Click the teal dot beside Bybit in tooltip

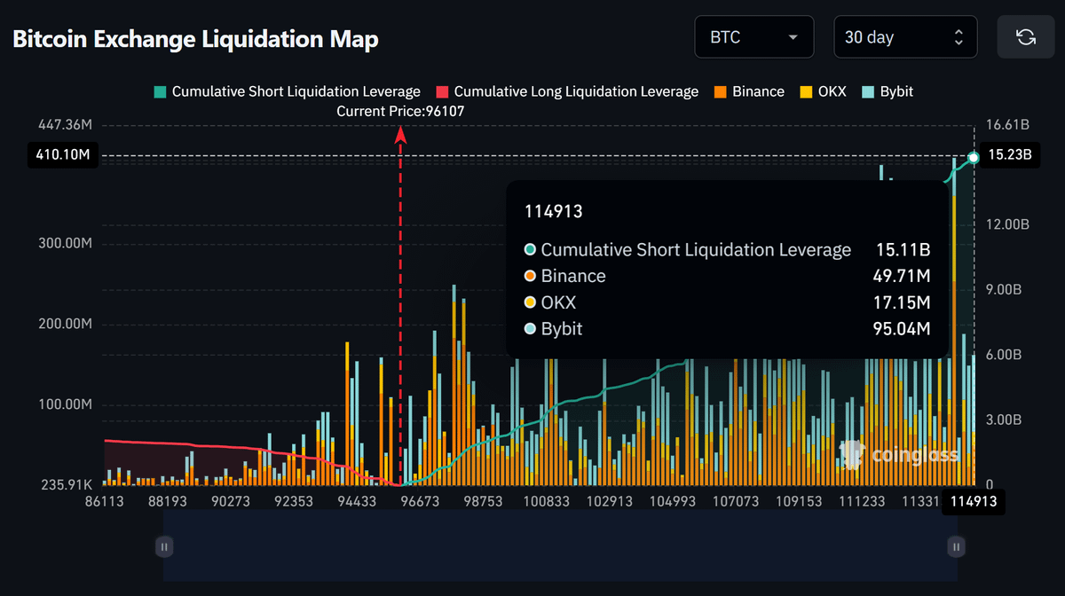click(x=530, y=328)
